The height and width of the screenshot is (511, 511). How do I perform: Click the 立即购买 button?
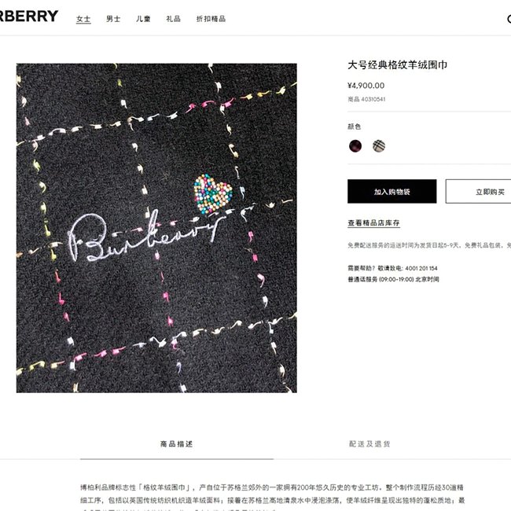[x=479, y=191]
